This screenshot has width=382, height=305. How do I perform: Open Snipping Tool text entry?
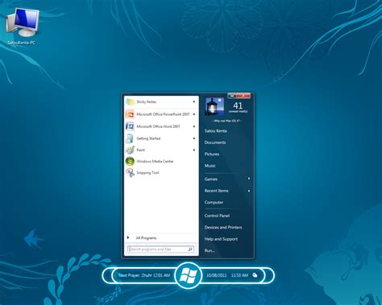[147, 172]
